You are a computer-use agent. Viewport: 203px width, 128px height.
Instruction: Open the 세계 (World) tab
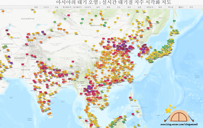36,7
